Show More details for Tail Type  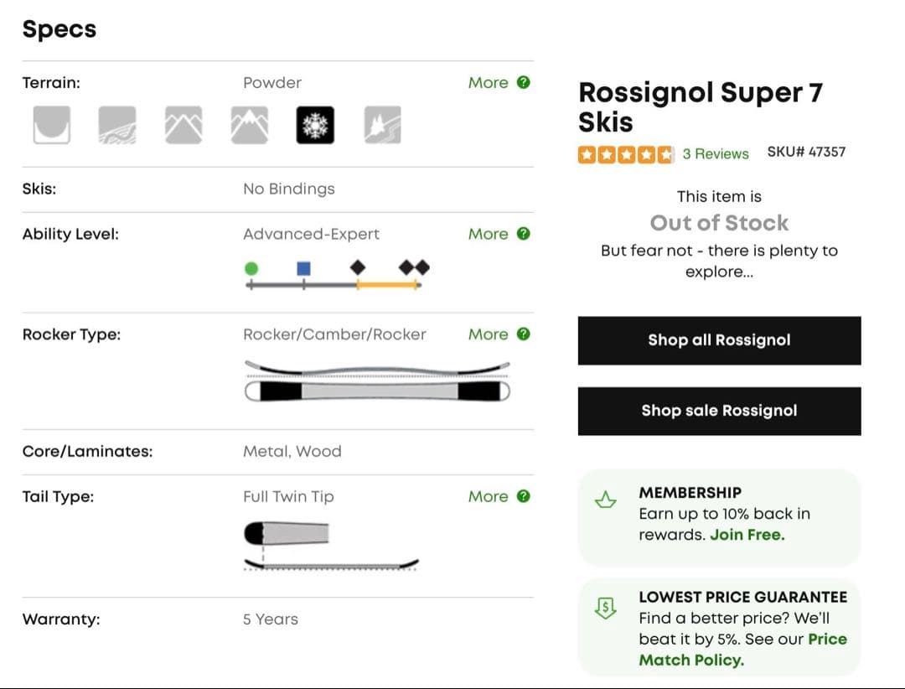point(499,496)
